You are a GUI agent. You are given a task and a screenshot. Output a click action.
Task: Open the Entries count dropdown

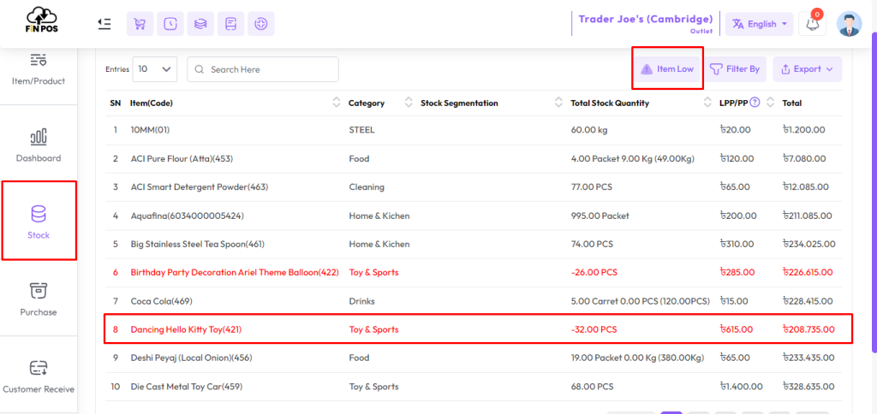[x=155, y=69]
